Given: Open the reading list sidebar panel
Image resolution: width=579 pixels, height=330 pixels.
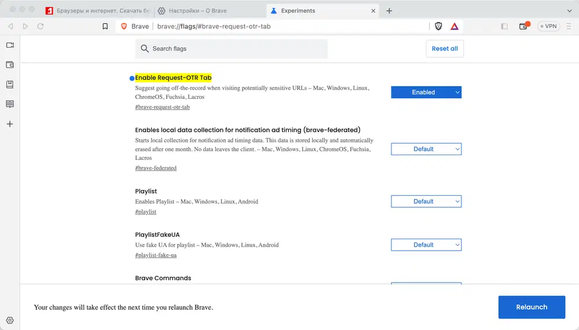Looking at the screenshot, I should pyautogui.click(x=10, y=104).
